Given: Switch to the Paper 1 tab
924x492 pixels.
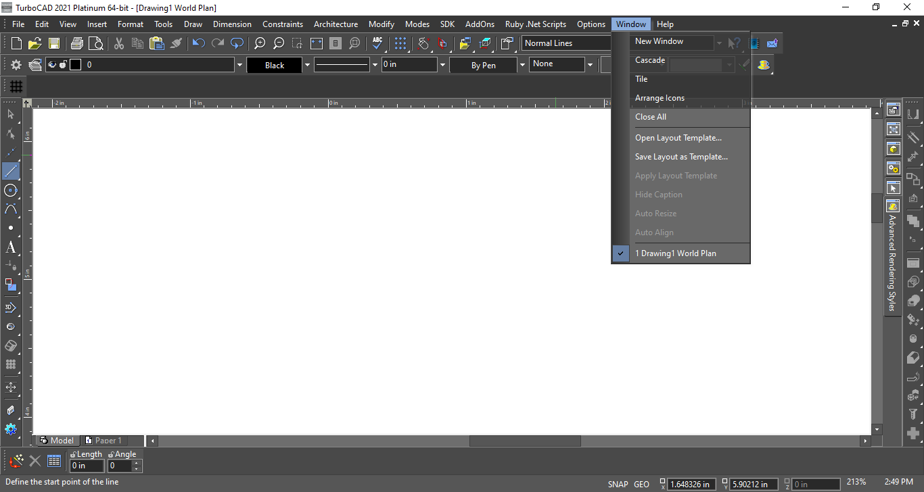Looking at the screenshot, I should tap(103, 441).
